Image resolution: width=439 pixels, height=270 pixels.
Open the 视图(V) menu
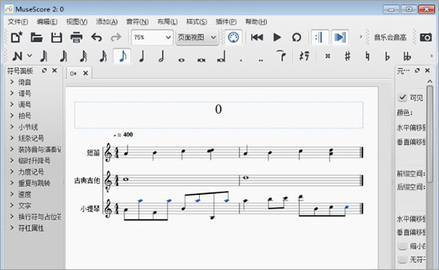(x=77, y=21)
